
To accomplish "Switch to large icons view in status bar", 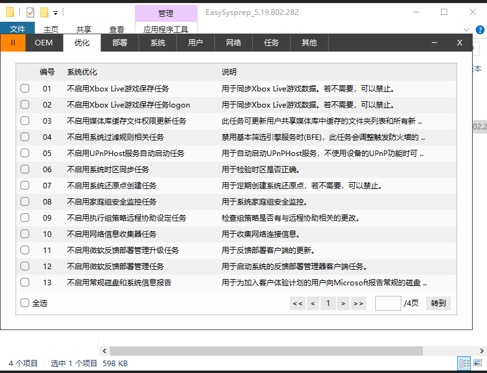I will coord(478,363).
